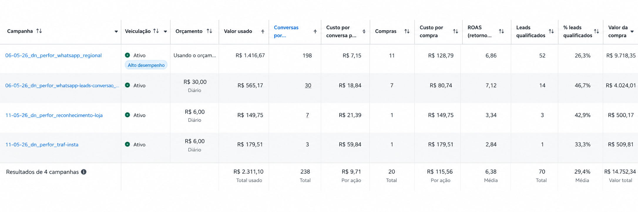
Task: Click Usando o orçam... budget cell
Action: pyautogui.click(x=194, y=55)
